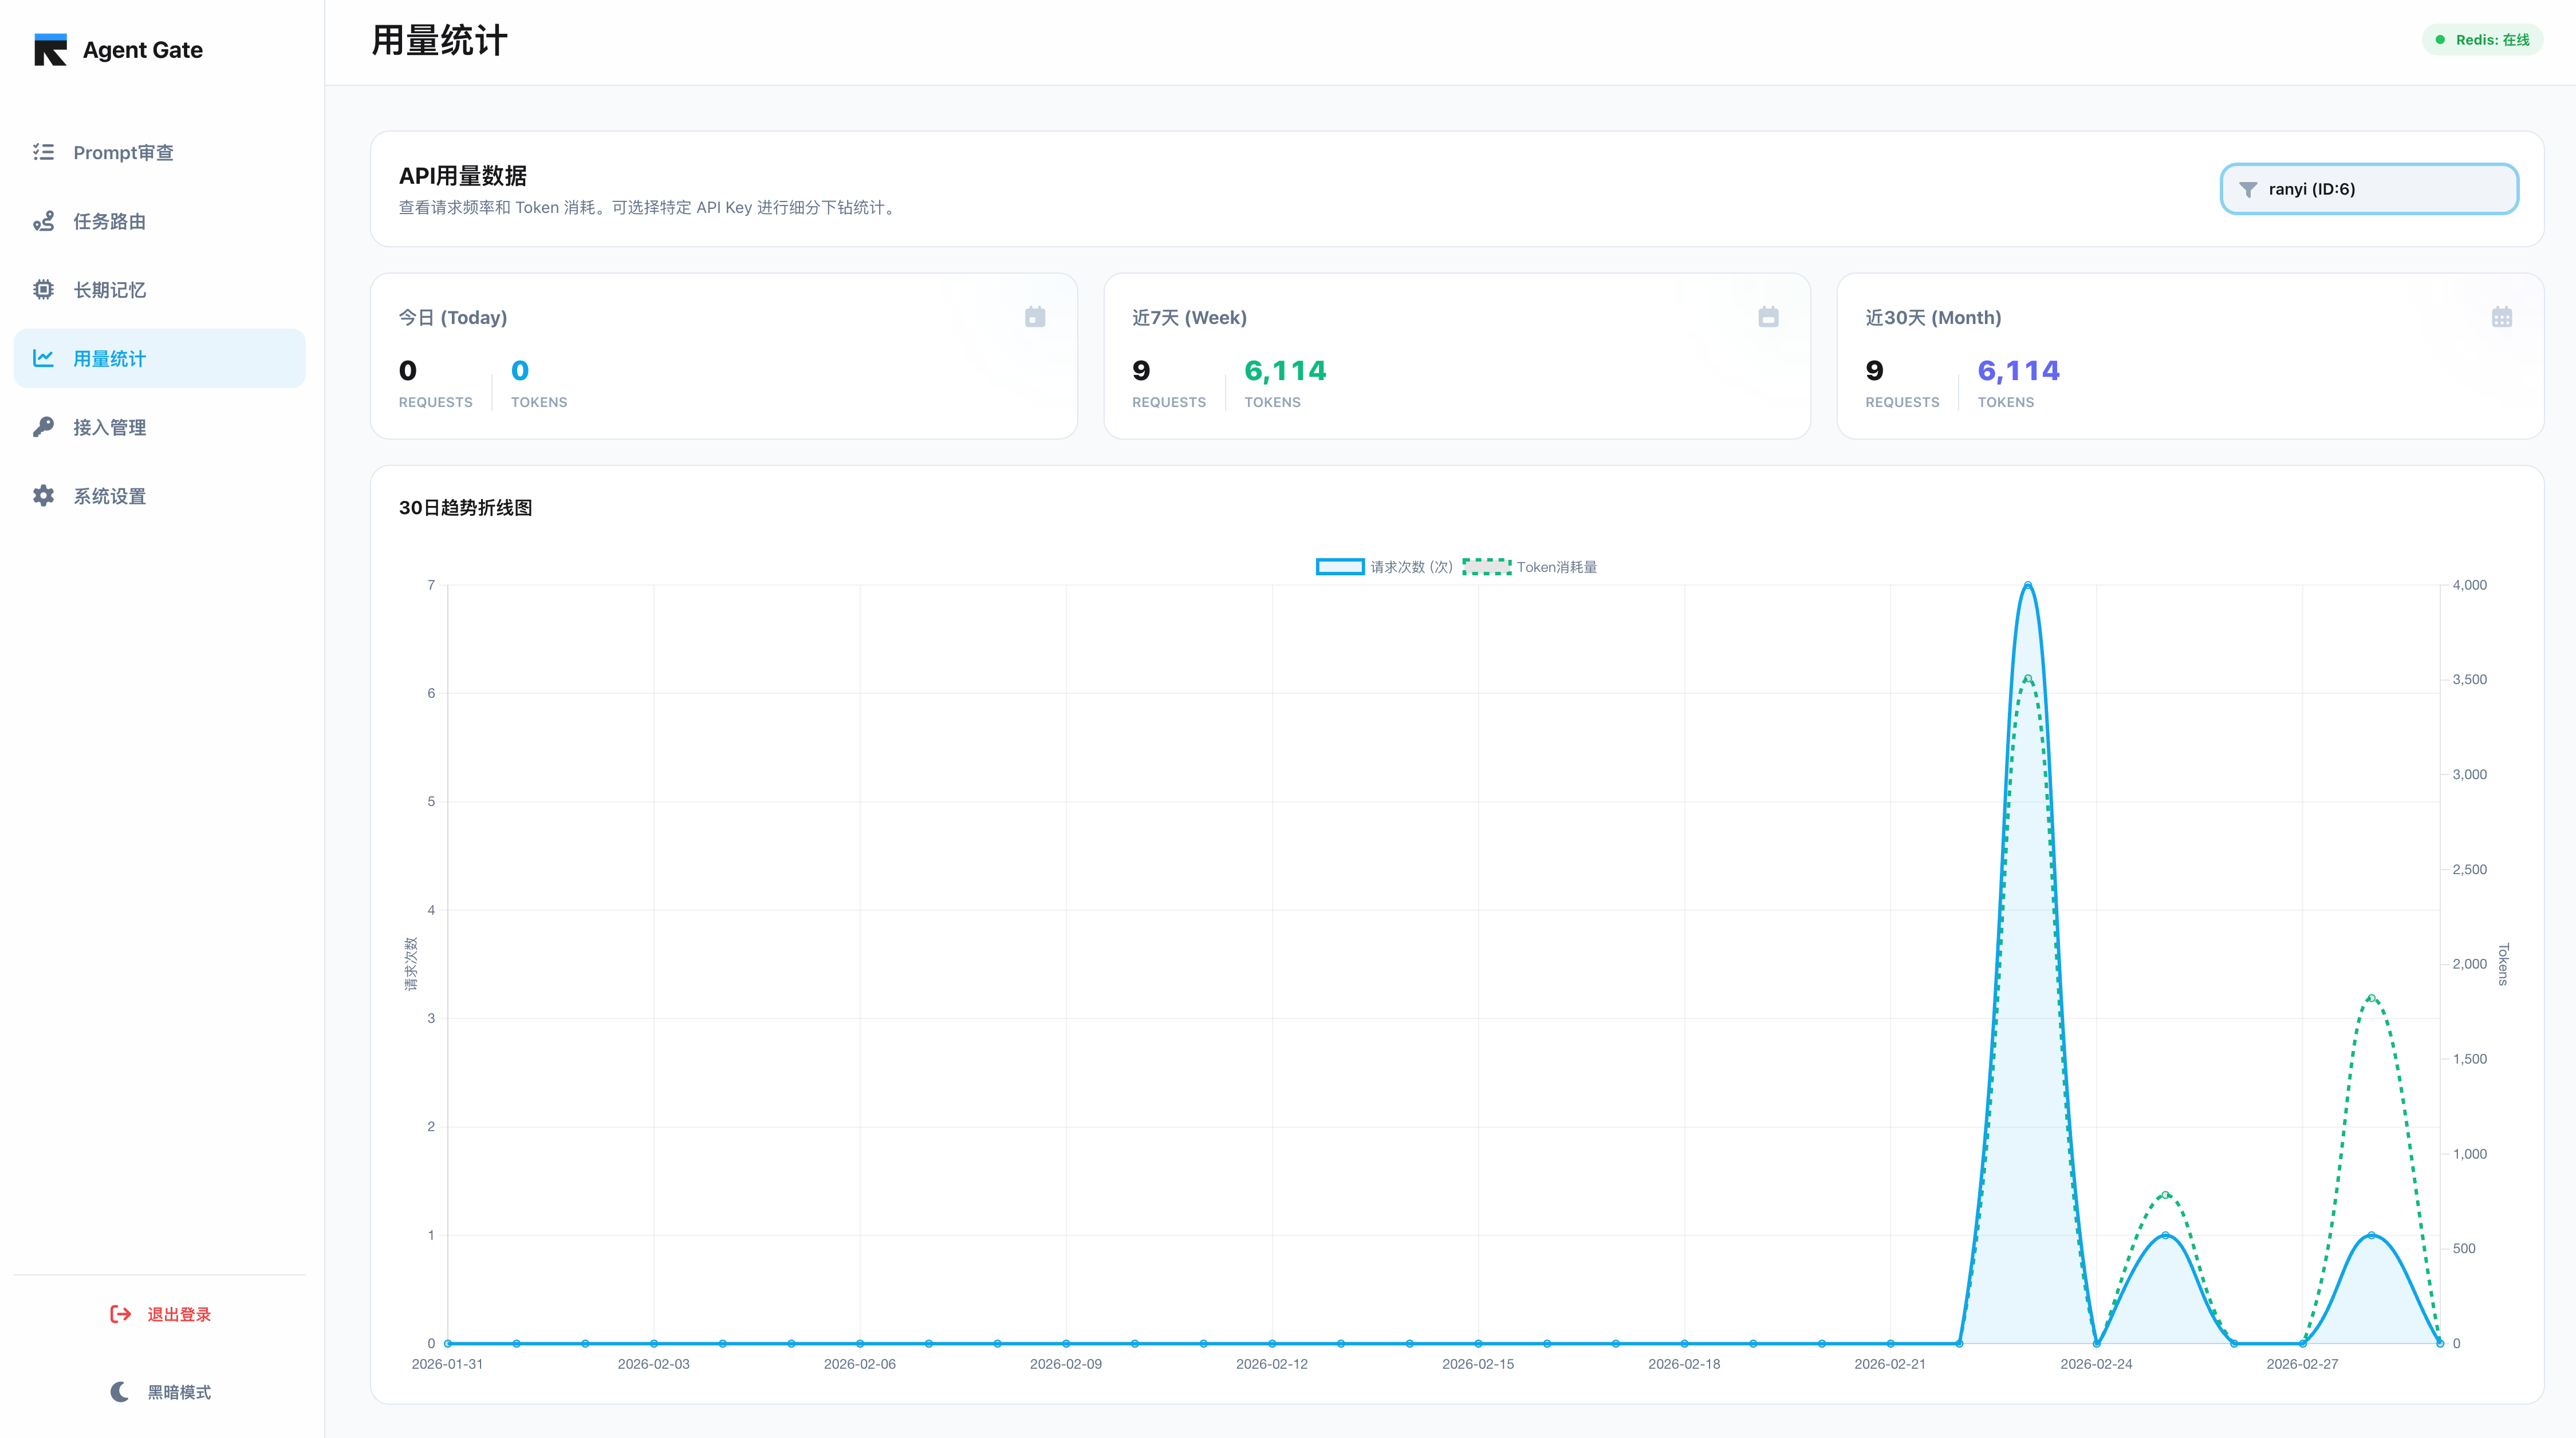2576x1438 pixels.
Task: Click the Today card calendar icon
Action: click(1035, 317)
